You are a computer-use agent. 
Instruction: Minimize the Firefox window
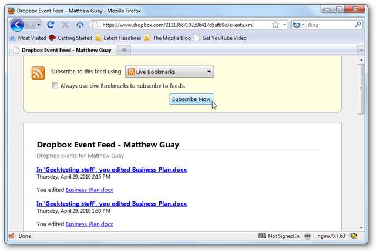coord(327,9)
